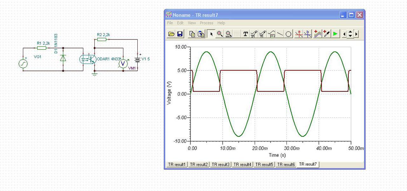
Task: Switch to the TR result2 tab
Action: coord(199,165)
